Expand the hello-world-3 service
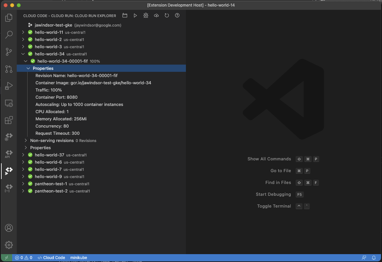 pos(23,47)
